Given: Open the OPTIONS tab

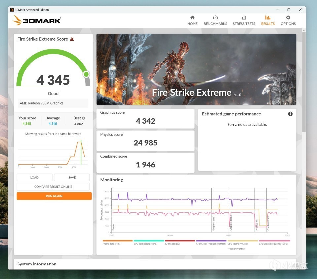Looking at the screenshot, I should pos(288,20).
